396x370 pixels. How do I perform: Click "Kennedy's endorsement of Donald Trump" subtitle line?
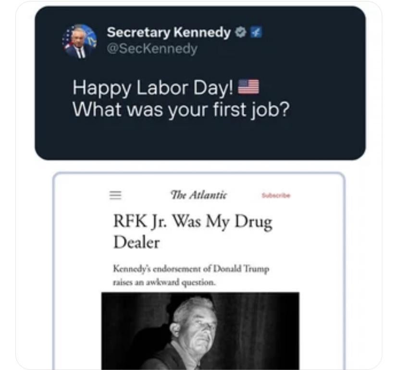pos(191,269)
